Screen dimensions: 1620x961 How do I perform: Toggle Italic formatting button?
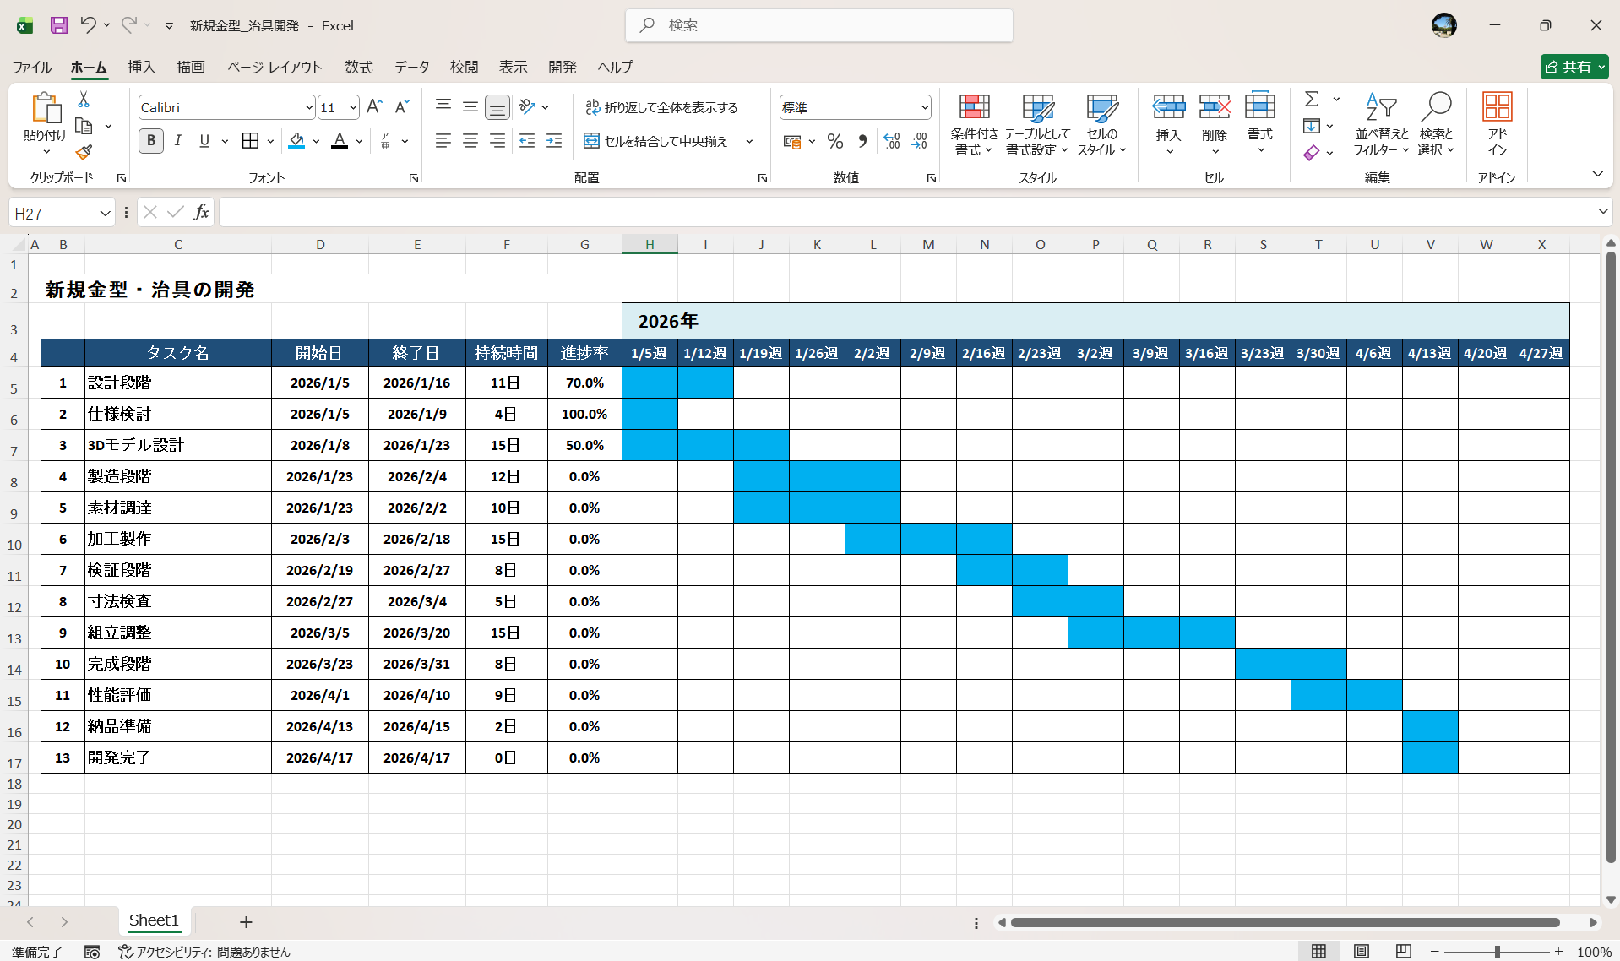177,141
